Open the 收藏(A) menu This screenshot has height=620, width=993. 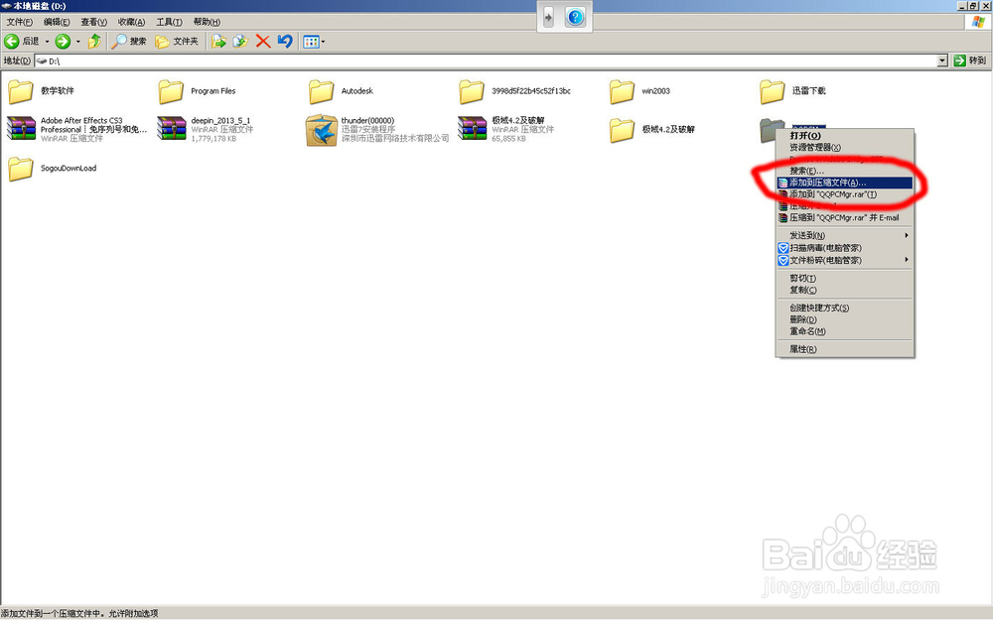(131, 22)
